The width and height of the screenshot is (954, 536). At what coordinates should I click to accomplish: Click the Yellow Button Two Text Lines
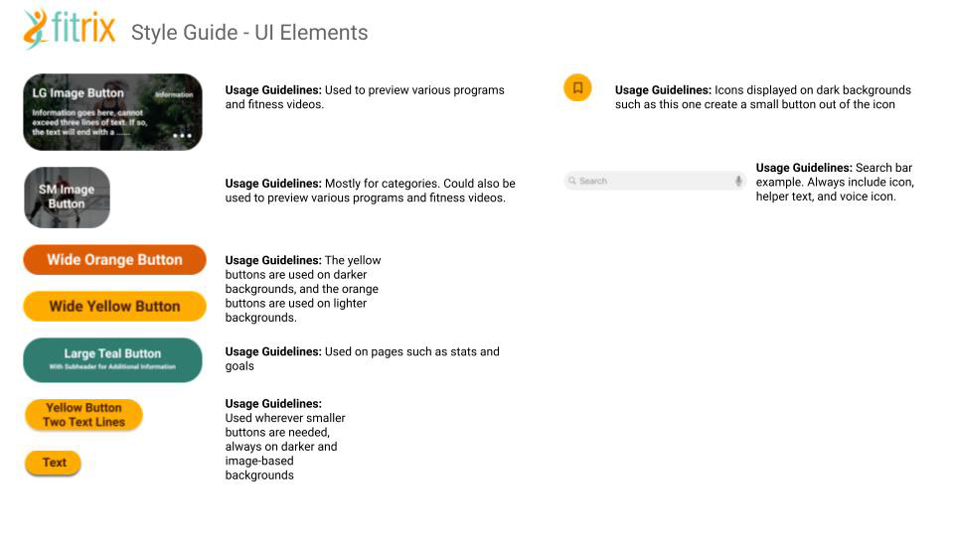click(83, 415)
